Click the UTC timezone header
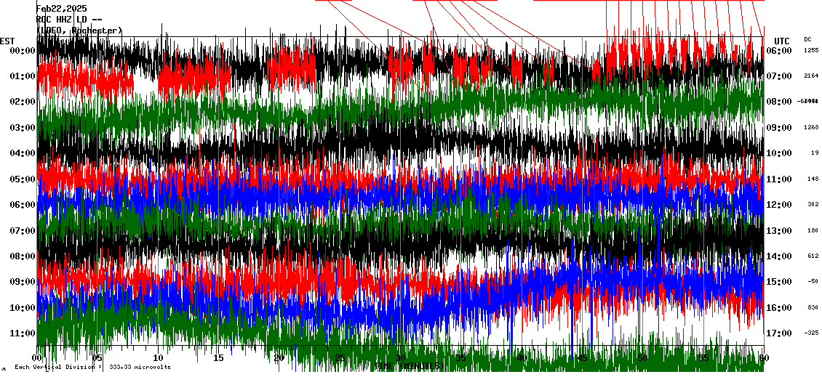 [x=781, y=41]
